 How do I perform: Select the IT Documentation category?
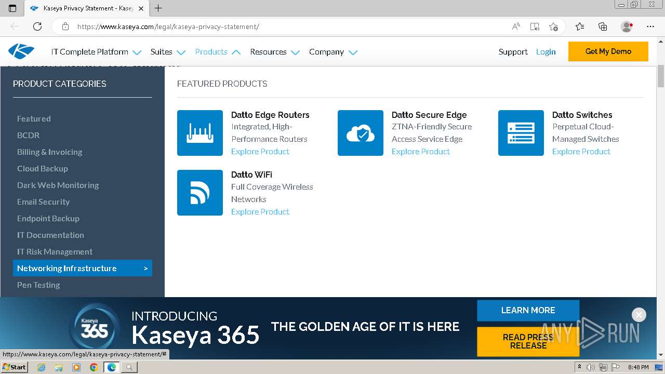[x=50, y=235]
